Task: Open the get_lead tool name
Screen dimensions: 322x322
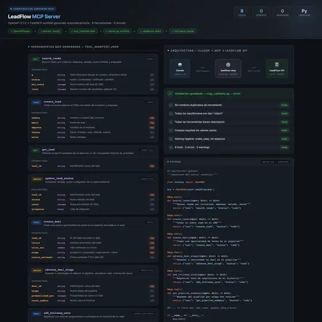Action: (x=48, y=149)
